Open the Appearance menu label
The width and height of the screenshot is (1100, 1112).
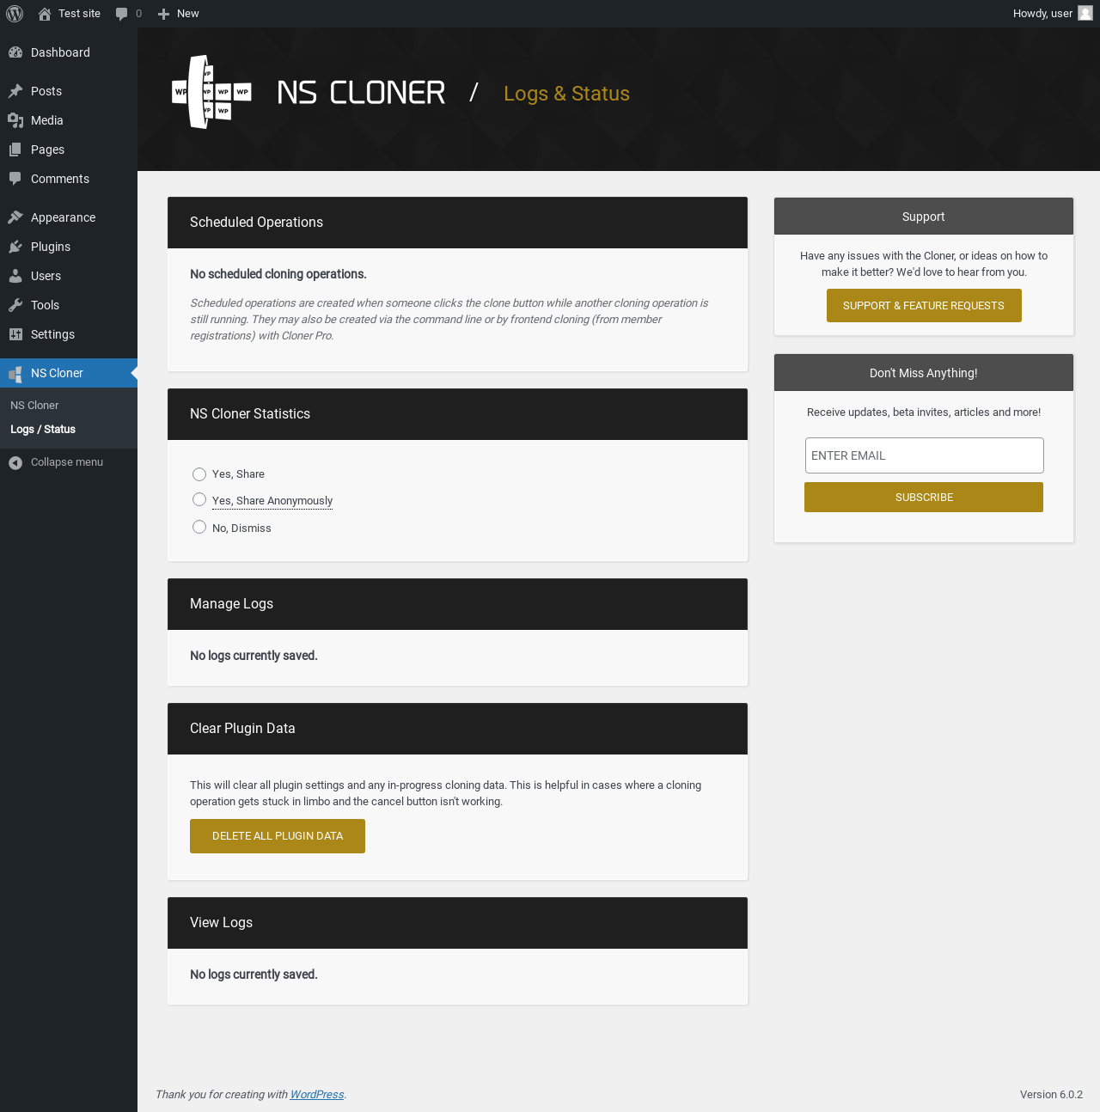click(x=64, y=217)
